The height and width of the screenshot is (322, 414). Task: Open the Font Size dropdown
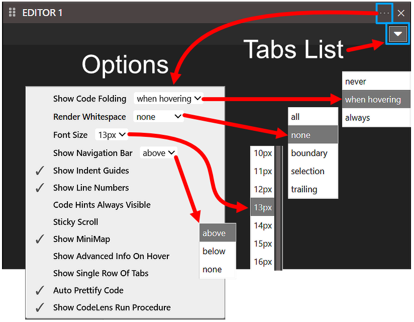111,134
